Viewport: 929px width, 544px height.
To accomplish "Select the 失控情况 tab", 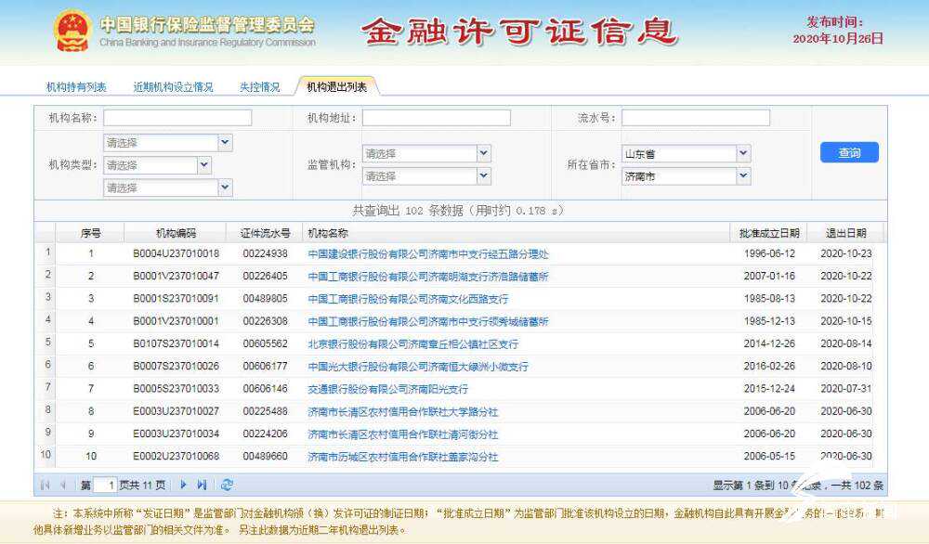I will coord(259,87).
